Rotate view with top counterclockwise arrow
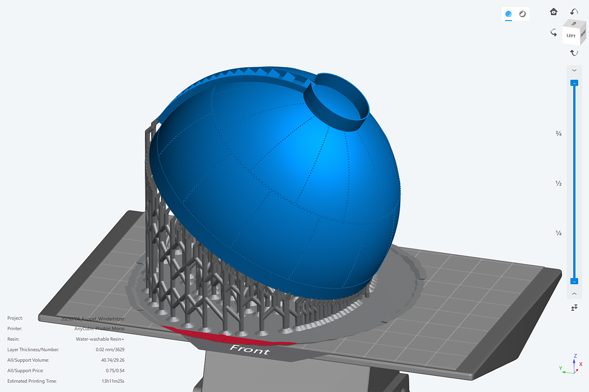589x392 pixels. (574, 12)
